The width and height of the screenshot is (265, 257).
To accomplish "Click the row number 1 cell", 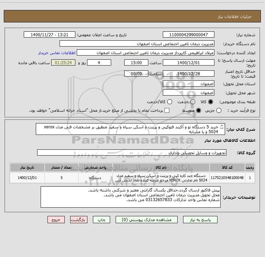I will coord(250,178).
